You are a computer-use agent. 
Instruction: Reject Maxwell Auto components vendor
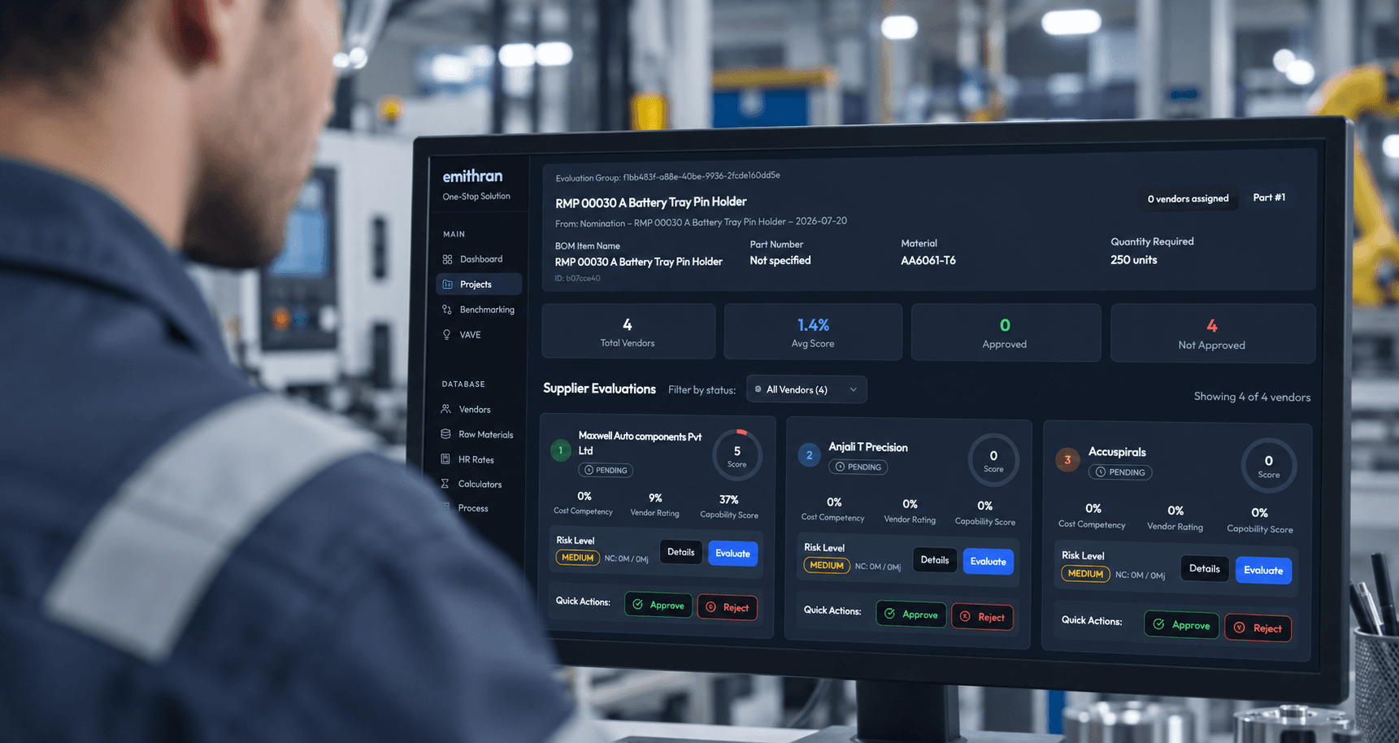[x=728, y=607]
